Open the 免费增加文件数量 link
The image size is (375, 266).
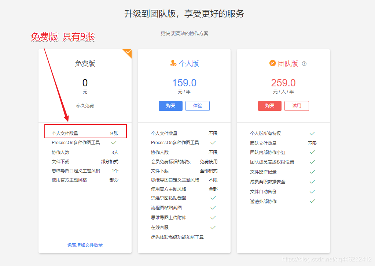[x=85, y=246]
